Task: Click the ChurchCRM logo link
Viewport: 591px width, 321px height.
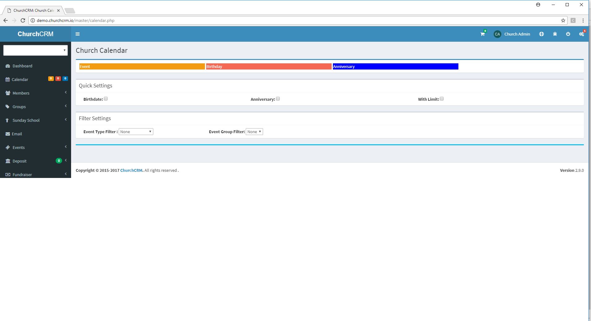Action: [36, 34]
